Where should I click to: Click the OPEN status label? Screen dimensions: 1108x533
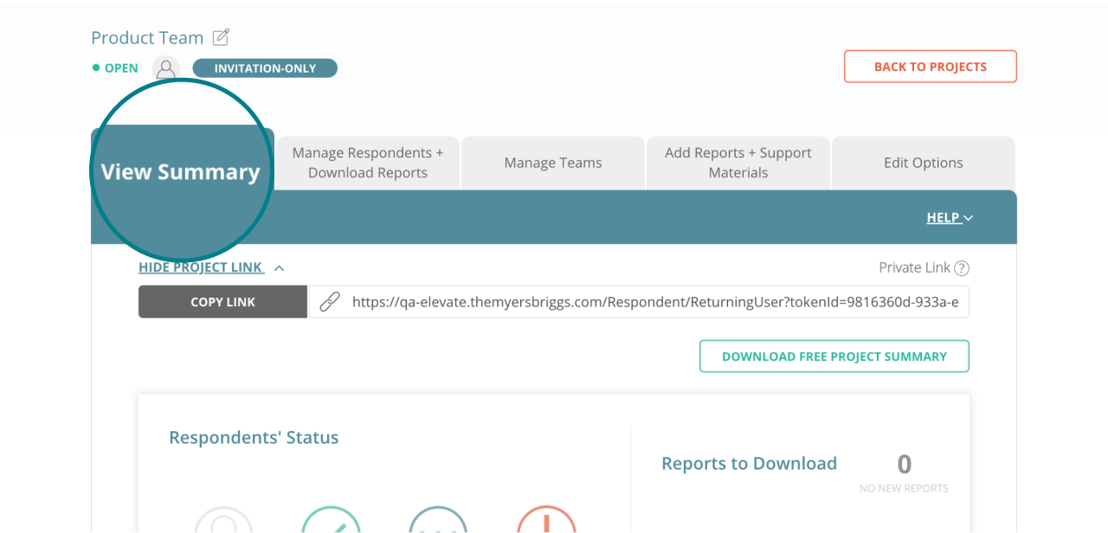pos(115,68)
